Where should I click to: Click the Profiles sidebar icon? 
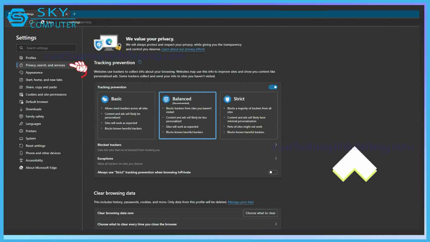[21, 58]
